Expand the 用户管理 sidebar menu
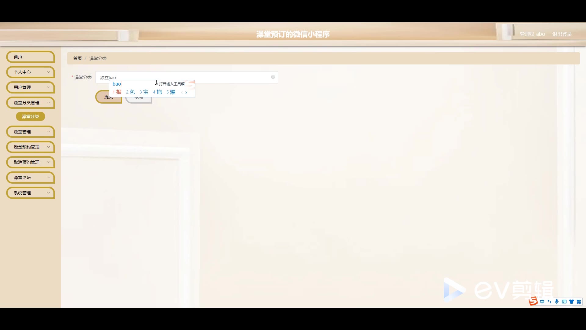This screenshot has width=586, height=330. (x=31, y=87)
